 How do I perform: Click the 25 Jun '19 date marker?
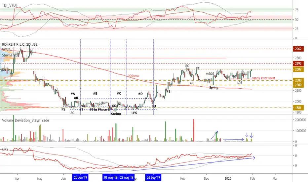pos(80,177)
